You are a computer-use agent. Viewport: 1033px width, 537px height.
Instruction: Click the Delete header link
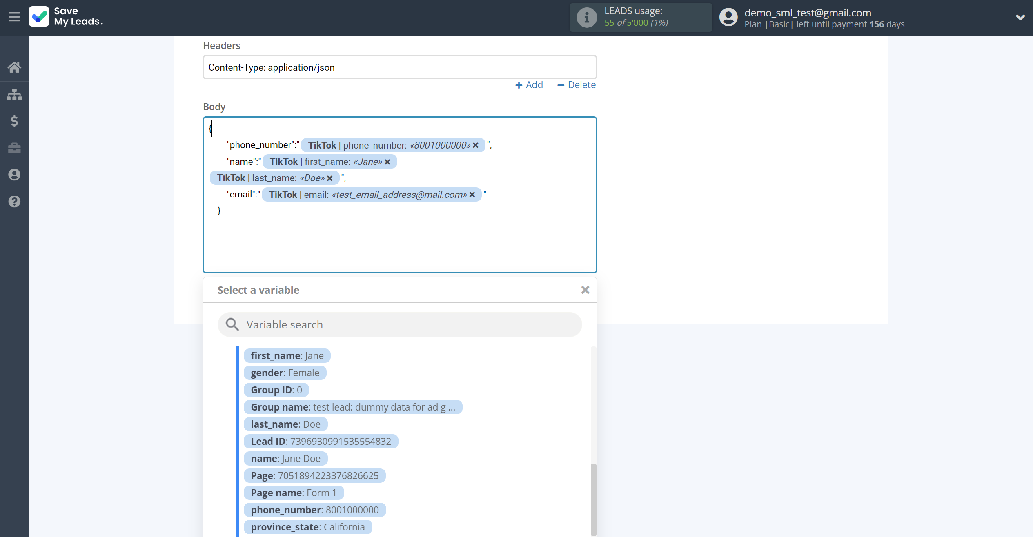(x=577, y=85)
